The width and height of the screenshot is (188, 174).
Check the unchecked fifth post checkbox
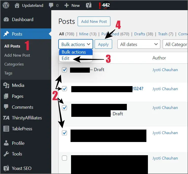pyautogui.click(x=64, y=158)
